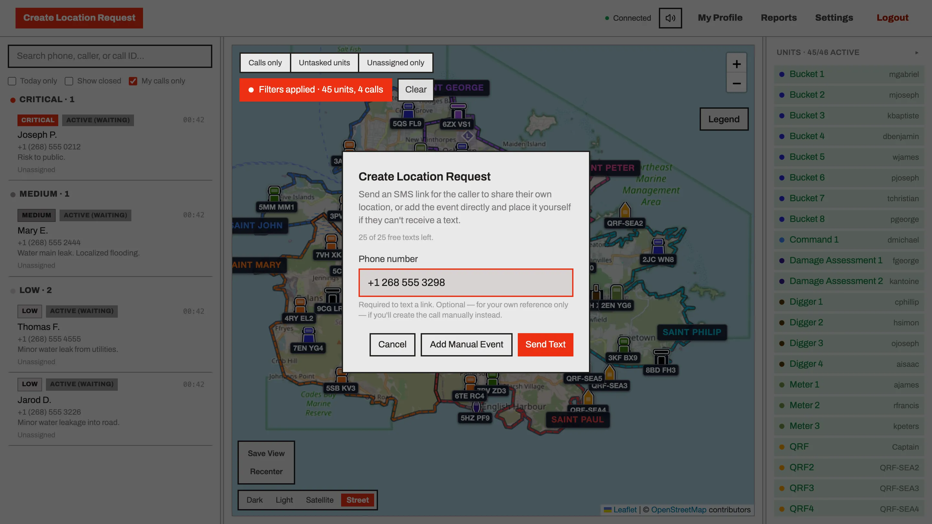Image resolution: width=932 pixels, height=524 pixels.
Task: Select the 2EN YG6 unit marker
Action: tap(616, 298)
